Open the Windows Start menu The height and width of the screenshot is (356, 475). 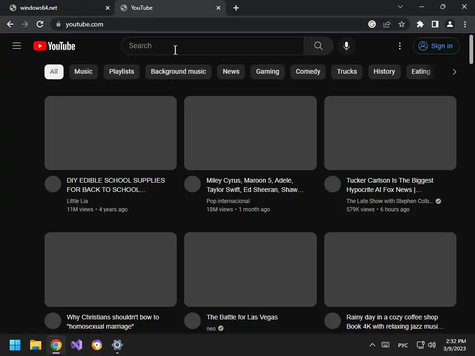coord(15,345)
